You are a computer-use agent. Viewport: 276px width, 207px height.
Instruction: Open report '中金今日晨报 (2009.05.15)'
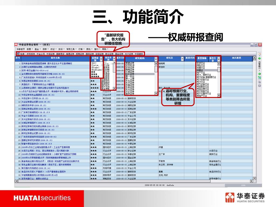(x=34, y=116)
